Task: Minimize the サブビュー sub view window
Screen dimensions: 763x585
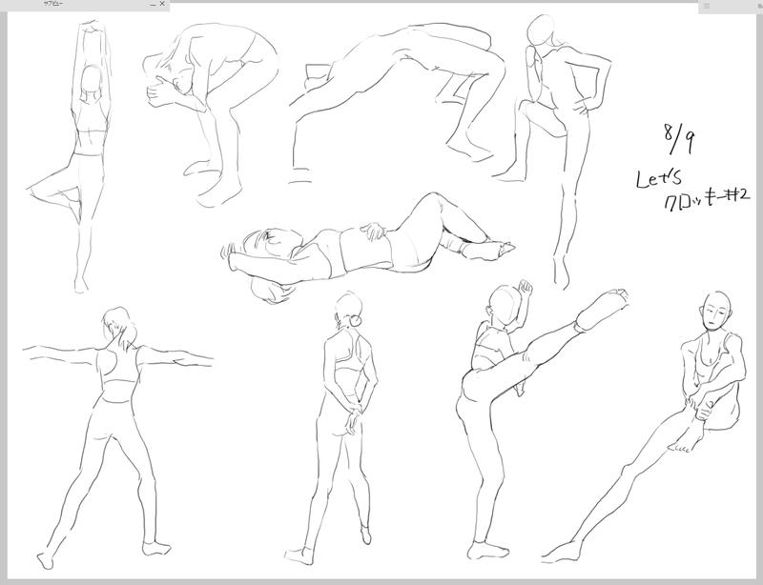Action: pyautogui.click(x=154, y=4)
